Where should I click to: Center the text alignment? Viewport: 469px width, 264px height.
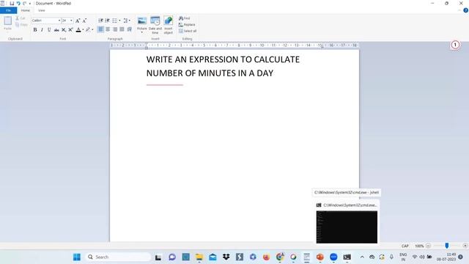pos(108,29)
